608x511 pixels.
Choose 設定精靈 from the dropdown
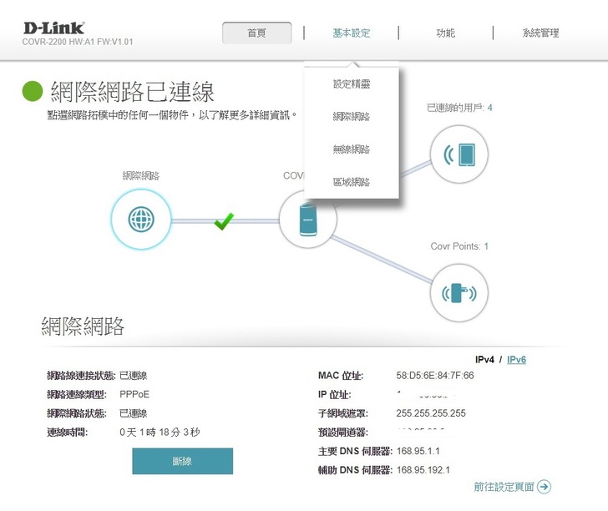point(352,83)
